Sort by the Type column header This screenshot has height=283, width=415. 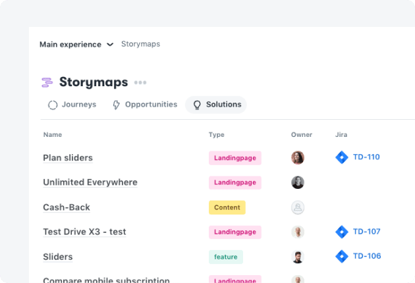point(217,135)
